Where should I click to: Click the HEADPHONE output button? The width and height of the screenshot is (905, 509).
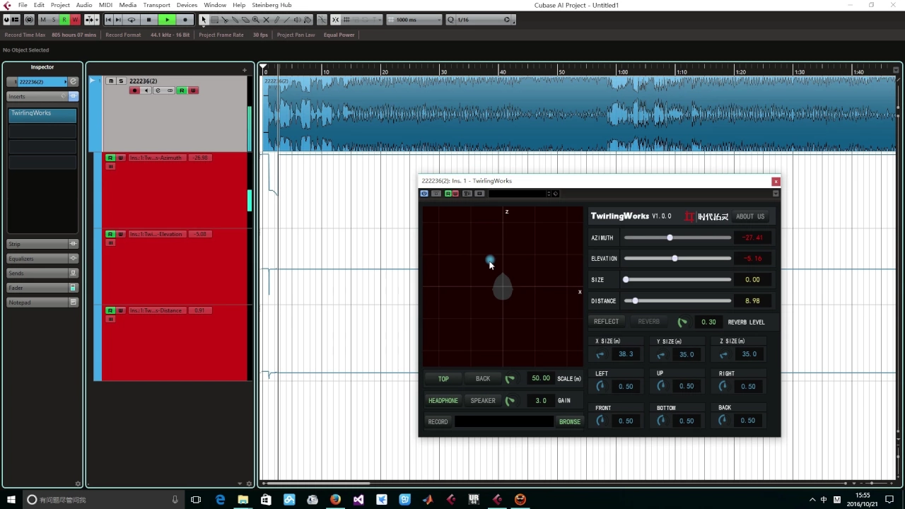click(443, 401)
